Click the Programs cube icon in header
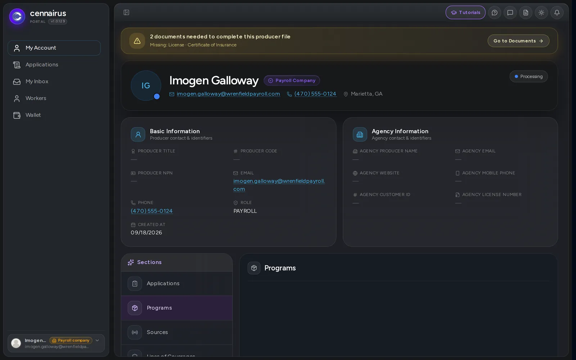 [x=254, y=268]
